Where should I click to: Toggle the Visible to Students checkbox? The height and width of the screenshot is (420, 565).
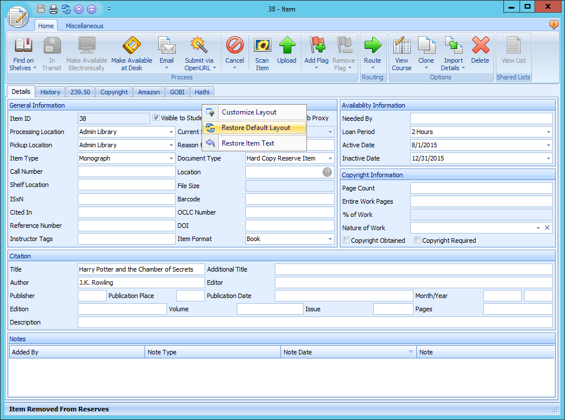[x=156, y=118]
